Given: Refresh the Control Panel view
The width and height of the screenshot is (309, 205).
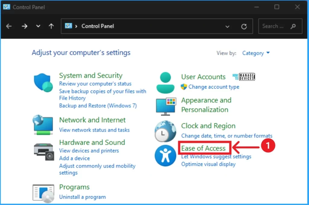Looking at the screenshot, I should (x=244, y=26).
